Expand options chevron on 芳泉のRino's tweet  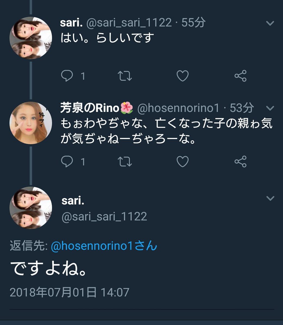coord(270,109)
